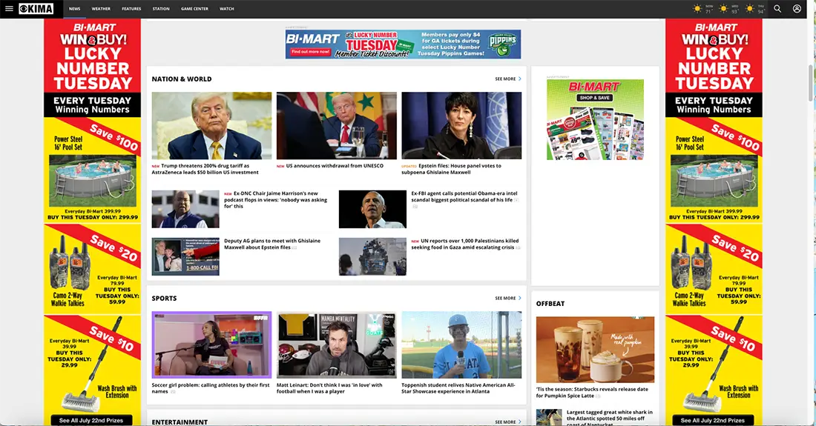816x426 pixels.
Task: Click the sunny weather icon showing 93°
Action: (x=723, y=9)
